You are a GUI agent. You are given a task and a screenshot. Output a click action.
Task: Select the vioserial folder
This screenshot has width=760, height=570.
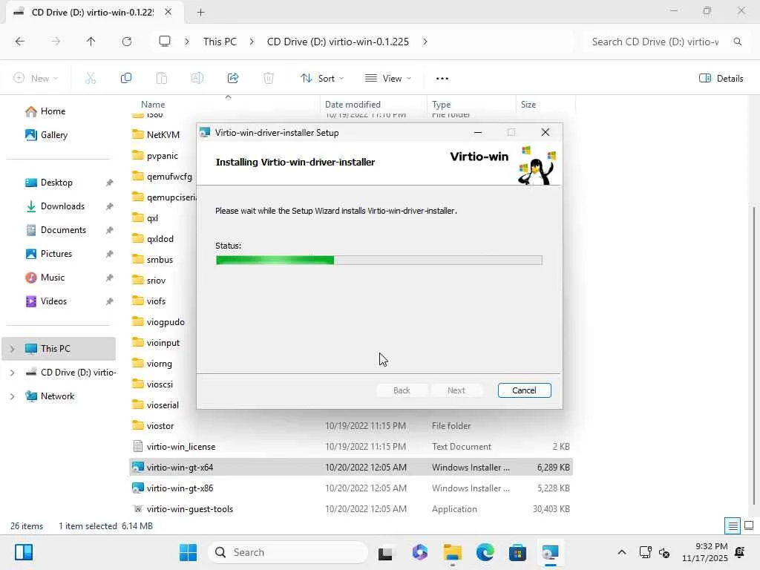point(163,405)
